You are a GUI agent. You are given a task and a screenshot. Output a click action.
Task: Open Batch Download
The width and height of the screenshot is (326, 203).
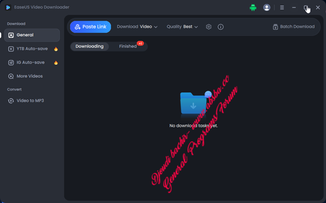[x=293, y=27]
